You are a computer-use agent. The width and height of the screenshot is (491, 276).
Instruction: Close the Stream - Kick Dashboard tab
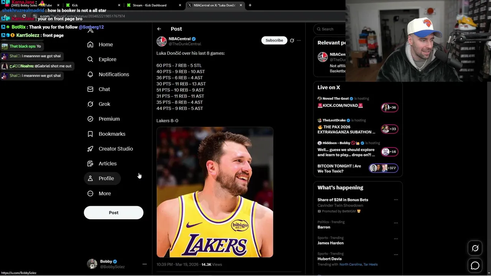click(180, 5)
